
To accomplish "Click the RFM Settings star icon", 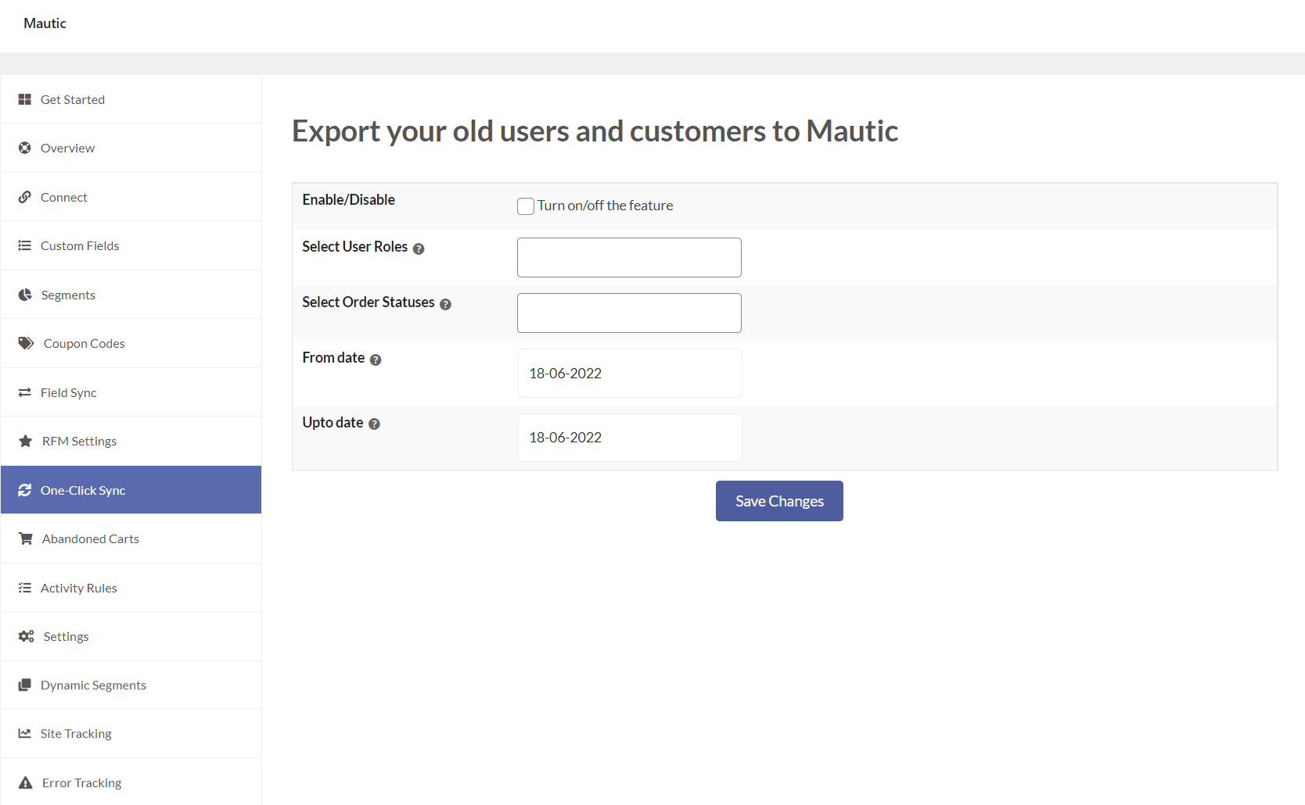I will [x=26, y=441].
